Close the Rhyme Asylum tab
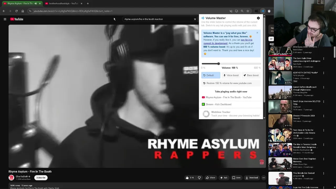 tap(40, 3)
